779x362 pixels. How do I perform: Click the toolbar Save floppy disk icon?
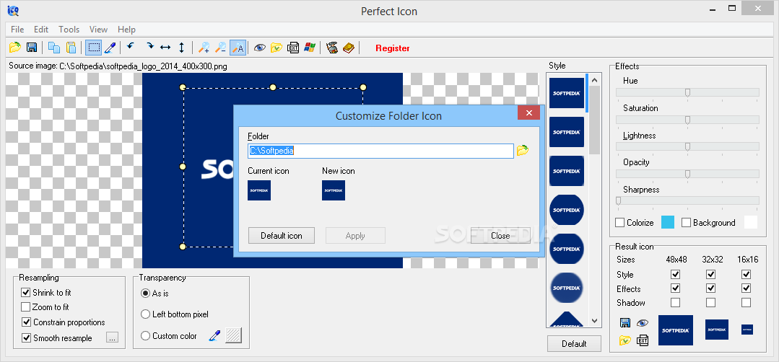[32, 48]
